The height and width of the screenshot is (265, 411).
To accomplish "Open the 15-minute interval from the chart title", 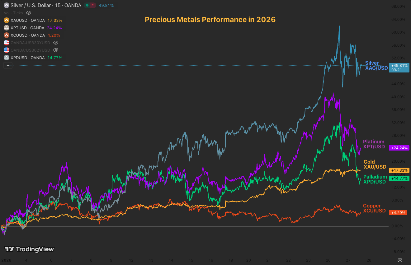I will pos(58,5).
